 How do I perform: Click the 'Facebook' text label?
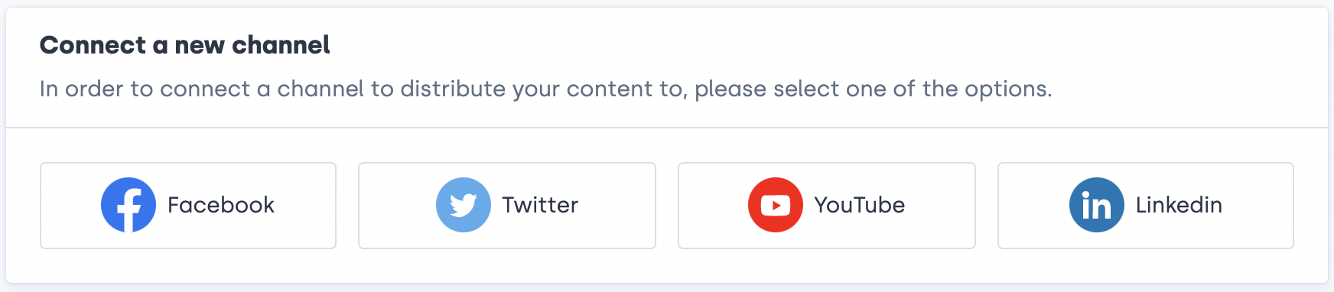[x=221, y=205]
